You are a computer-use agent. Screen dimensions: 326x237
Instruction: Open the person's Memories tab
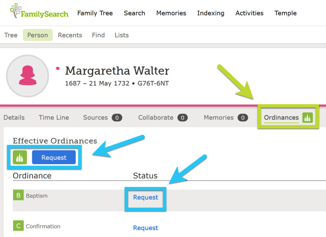pos(219,117)
